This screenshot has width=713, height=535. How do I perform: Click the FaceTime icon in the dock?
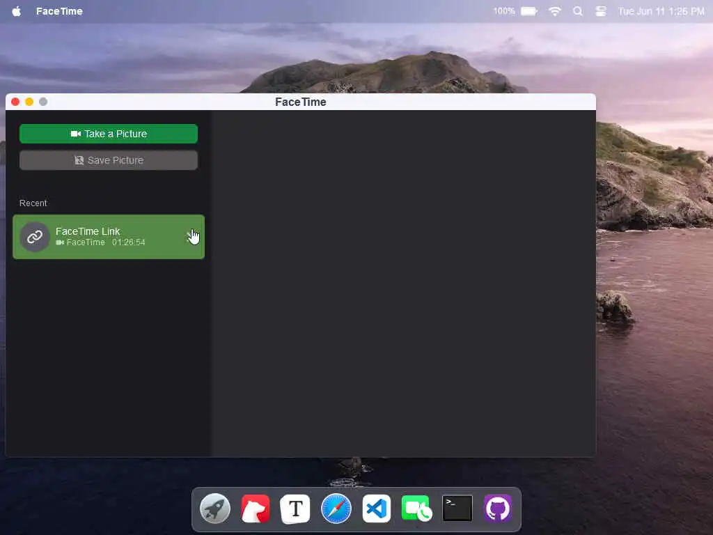point(416,508)
